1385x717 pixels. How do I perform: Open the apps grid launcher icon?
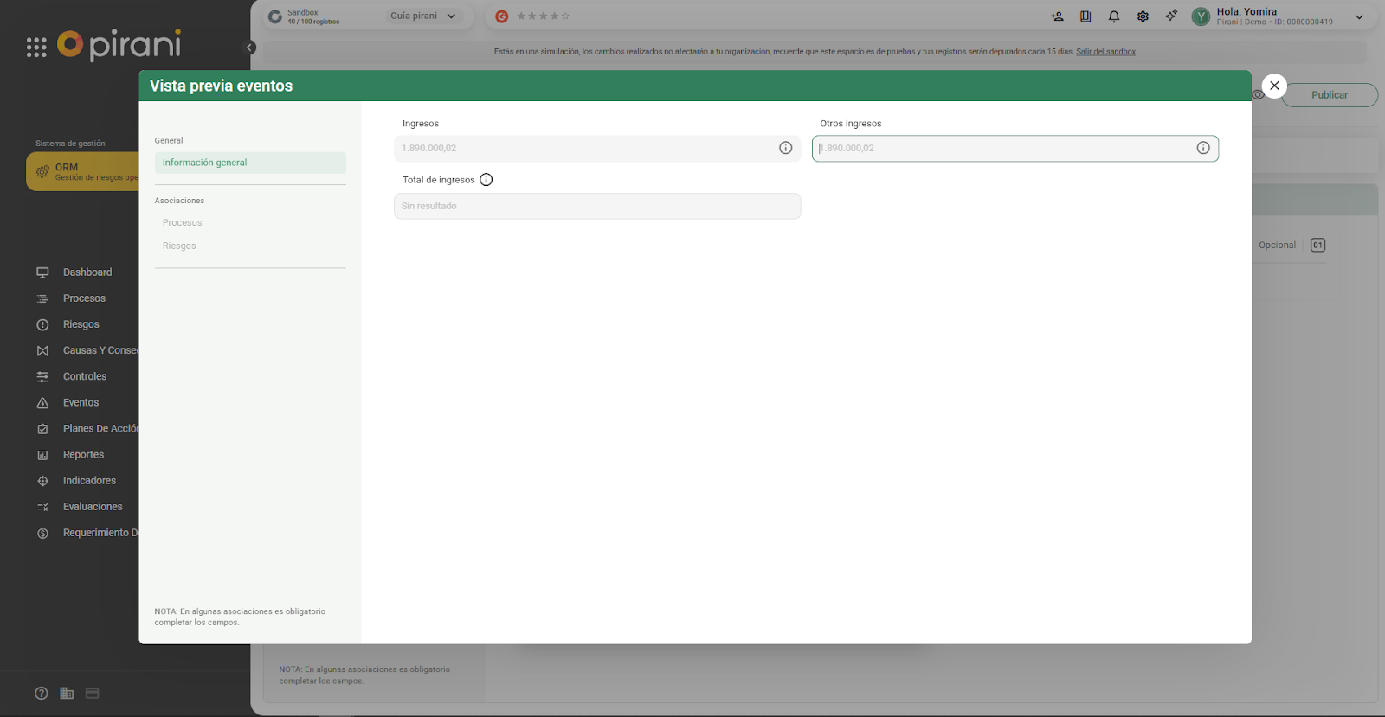(36, 48)
